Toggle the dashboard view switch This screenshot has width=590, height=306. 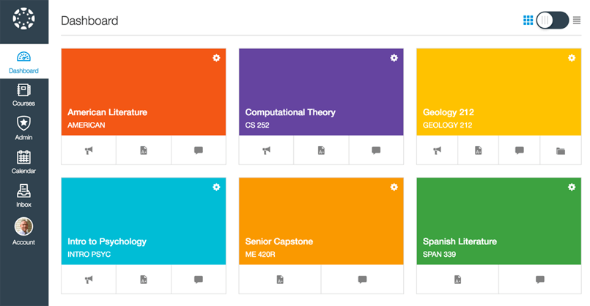(553, 21)
